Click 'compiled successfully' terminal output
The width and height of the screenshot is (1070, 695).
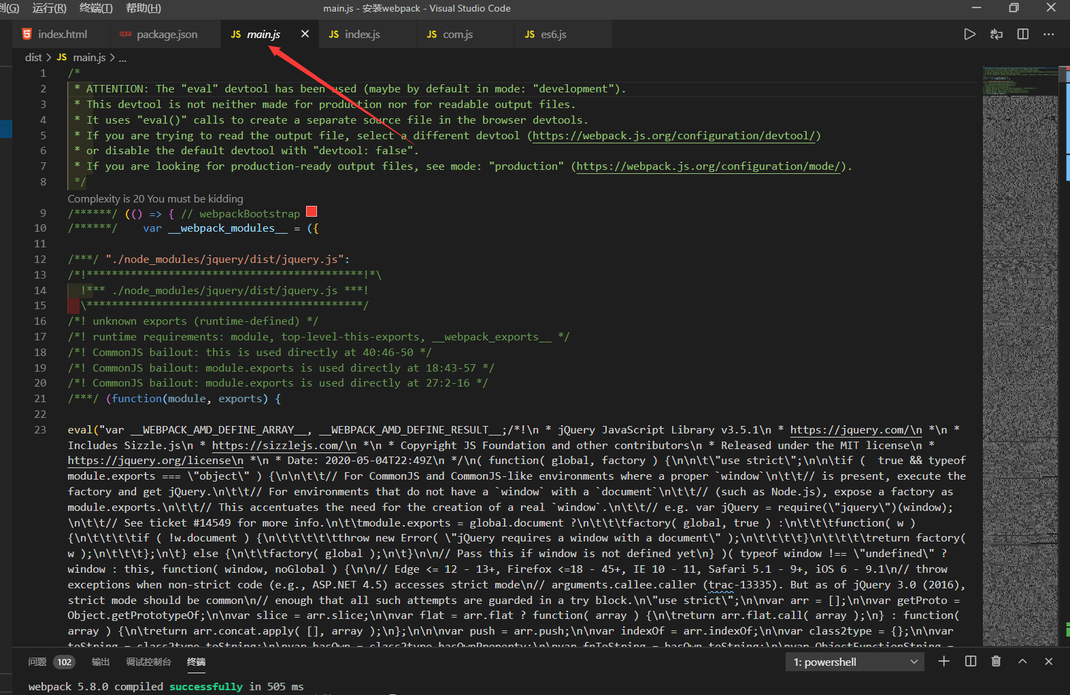coord(178,687)
